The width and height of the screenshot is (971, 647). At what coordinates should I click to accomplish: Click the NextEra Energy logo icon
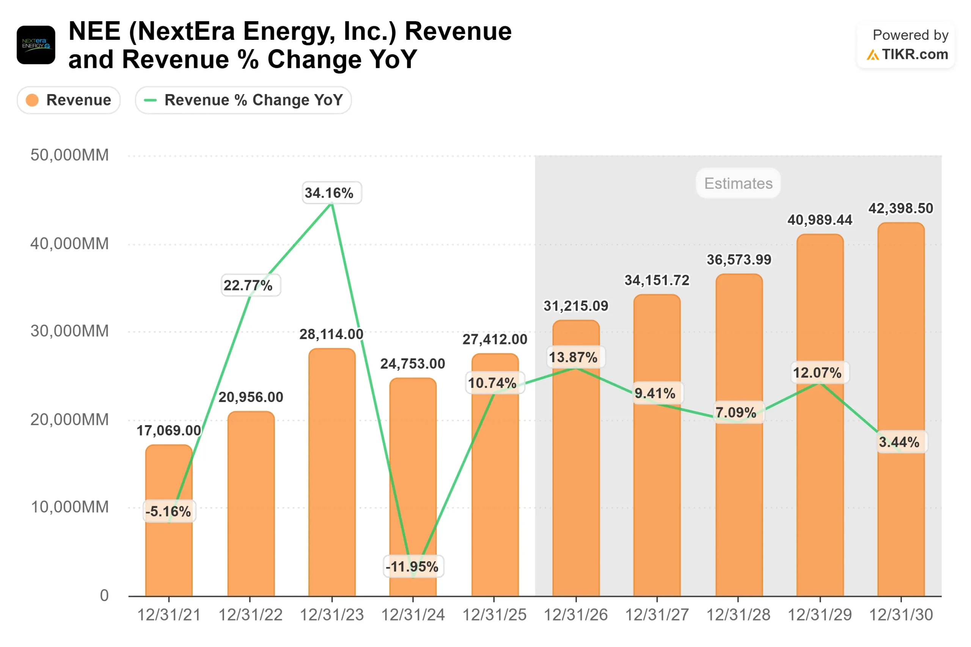(37, 46)
